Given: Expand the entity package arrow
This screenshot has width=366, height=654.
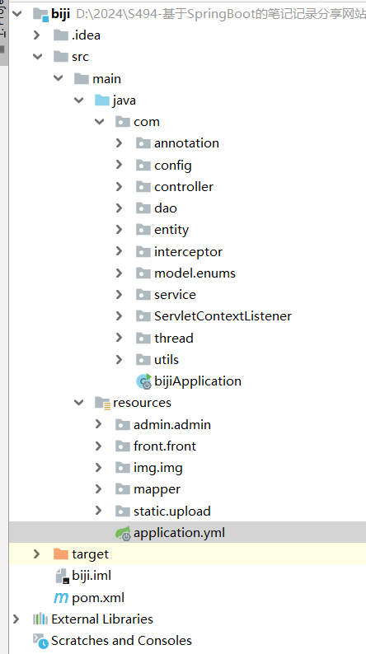Looking at the screenshot, I should [119, 230].
